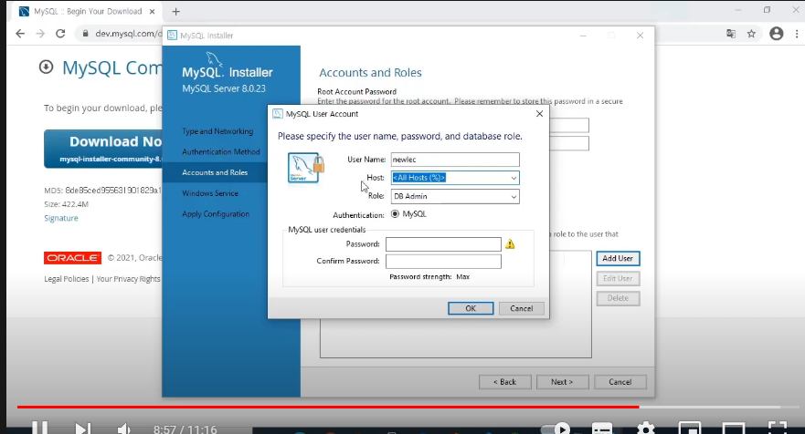
Task: Select the Type and Networking step
Action: click(217, 131)
